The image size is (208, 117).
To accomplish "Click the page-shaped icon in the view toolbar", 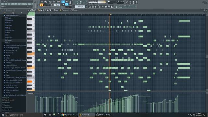I will pos(106,6).
